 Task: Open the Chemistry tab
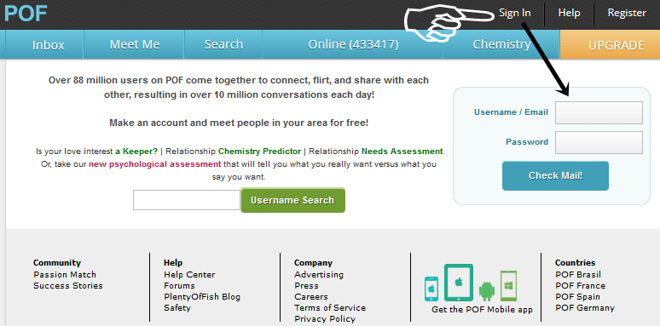pyautogui.click(x=501, y=44)
